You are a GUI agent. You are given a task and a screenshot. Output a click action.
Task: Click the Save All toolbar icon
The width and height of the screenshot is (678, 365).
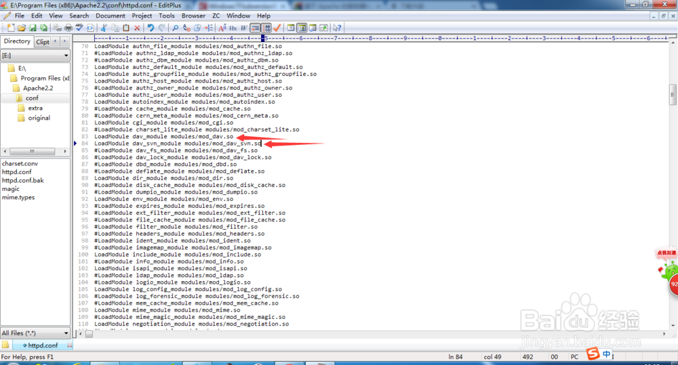pos(43,28)
